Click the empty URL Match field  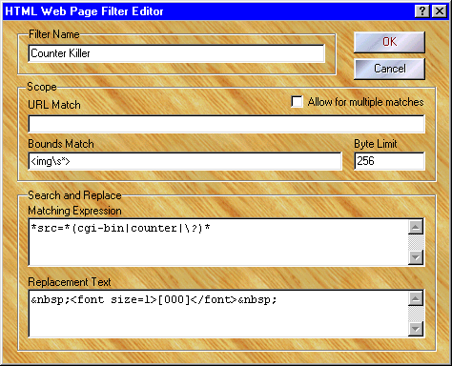226,124
